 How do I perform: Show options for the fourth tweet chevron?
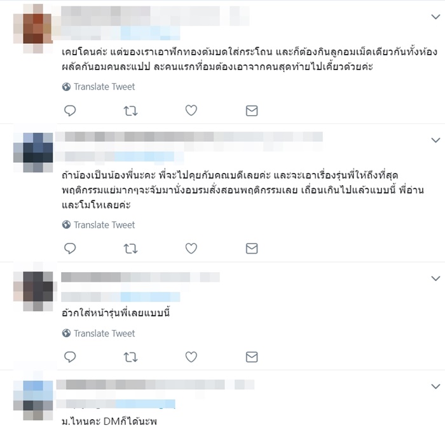pos(435,386)
